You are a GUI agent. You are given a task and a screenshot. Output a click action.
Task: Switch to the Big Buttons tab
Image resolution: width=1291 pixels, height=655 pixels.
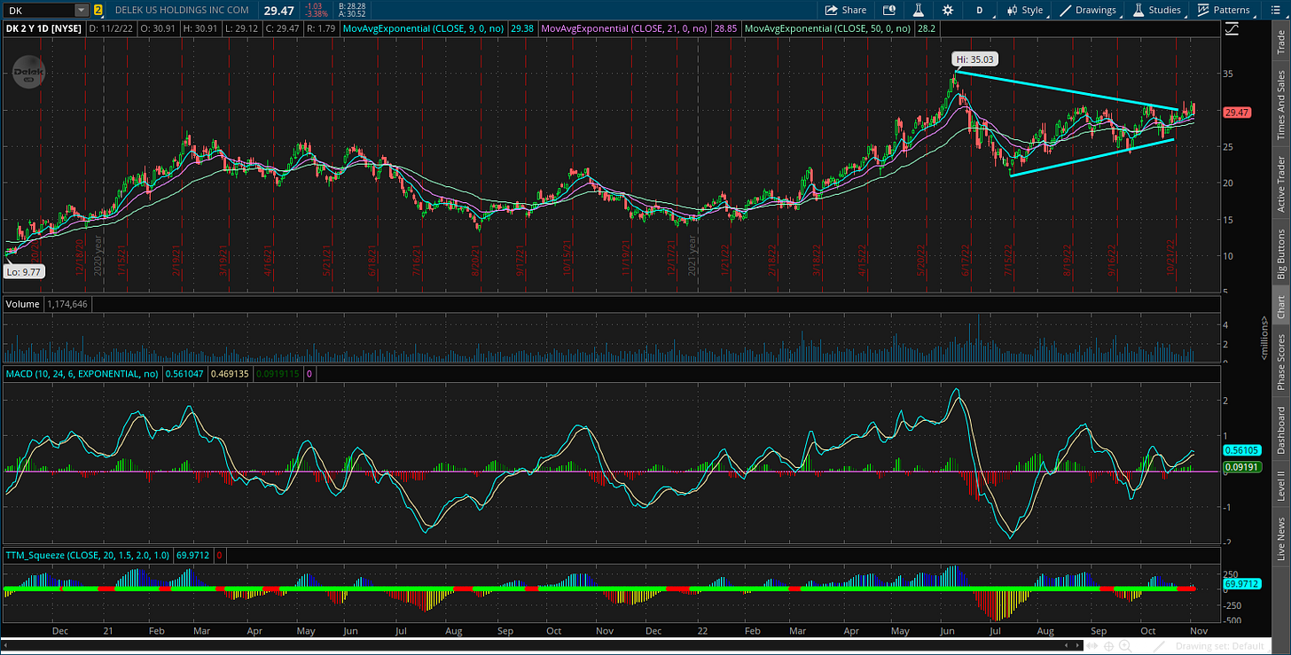point(1280,253)
